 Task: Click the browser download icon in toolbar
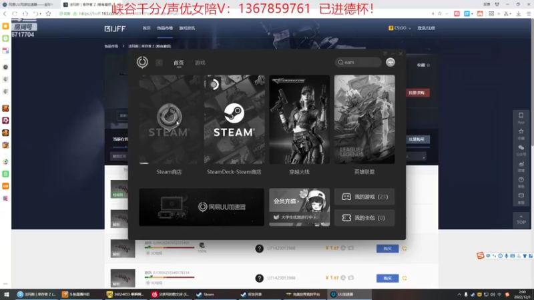[x=519, y=13]
